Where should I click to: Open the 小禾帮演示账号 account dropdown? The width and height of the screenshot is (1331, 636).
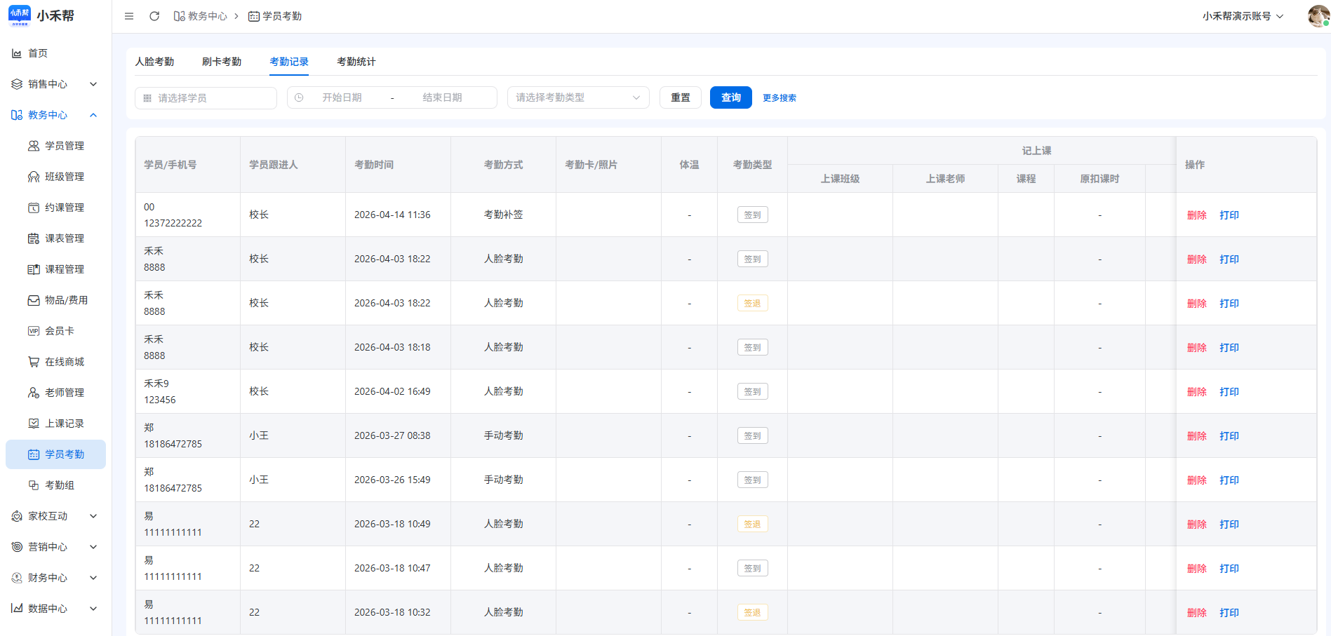pos(1242,16)
